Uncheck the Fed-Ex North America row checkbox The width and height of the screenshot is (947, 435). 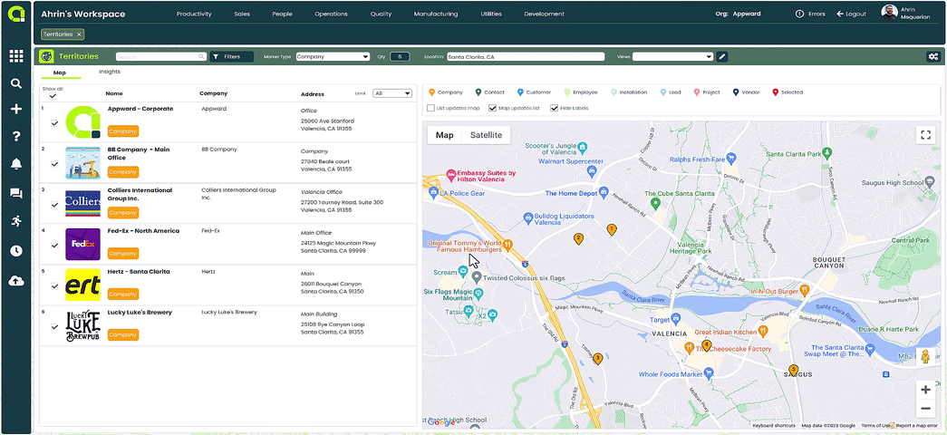[x=55, y=246]
